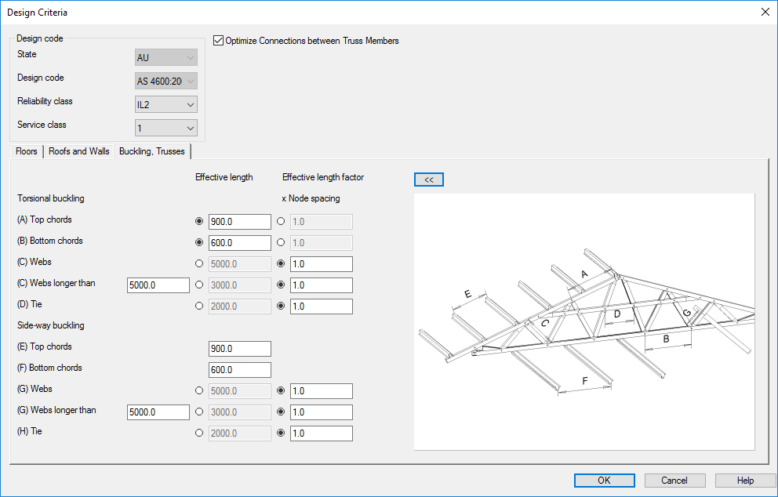
Task: Open the Service class dropdown
Action: click(x=165, y=128)
